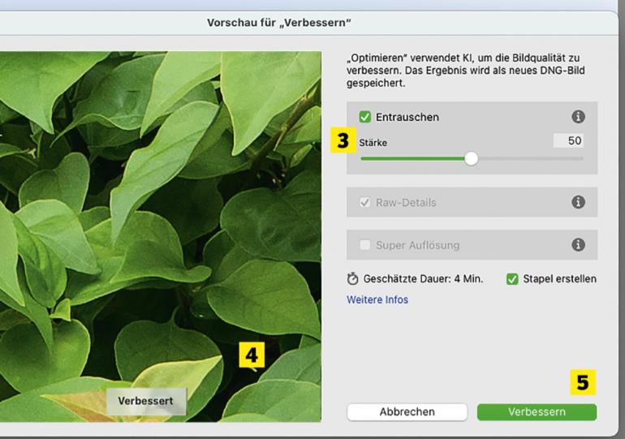Click the green Verbessern button

point(537,412)
